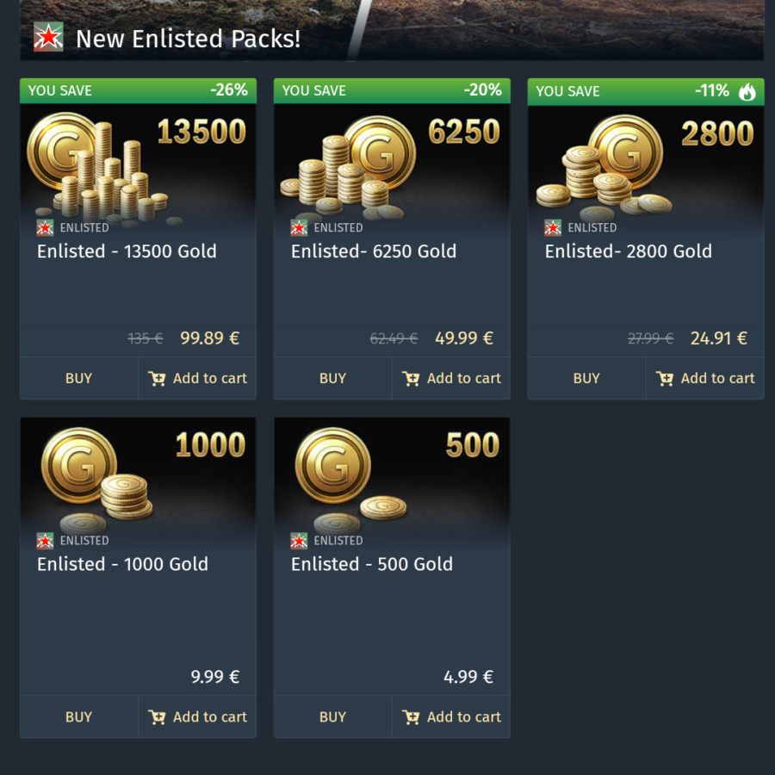Add the Enlisted 6250 Gold pack to cart
Image resolution: width=775 pixels, height=775 pixels.
click(x=450, y=378)
